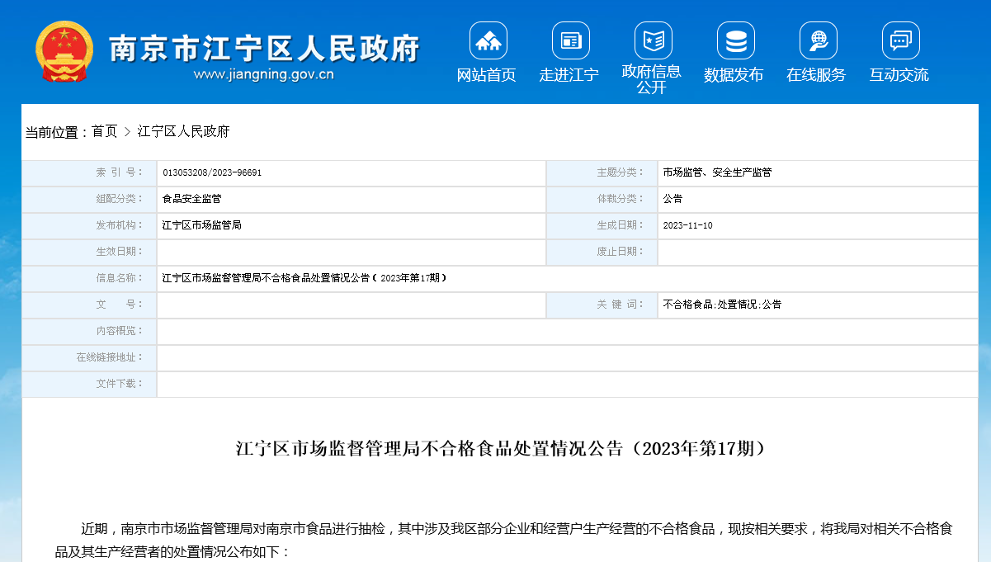Click the 信息名称 announcement title value
Viewport: 991px width, 562px height.
coord(304,279)
